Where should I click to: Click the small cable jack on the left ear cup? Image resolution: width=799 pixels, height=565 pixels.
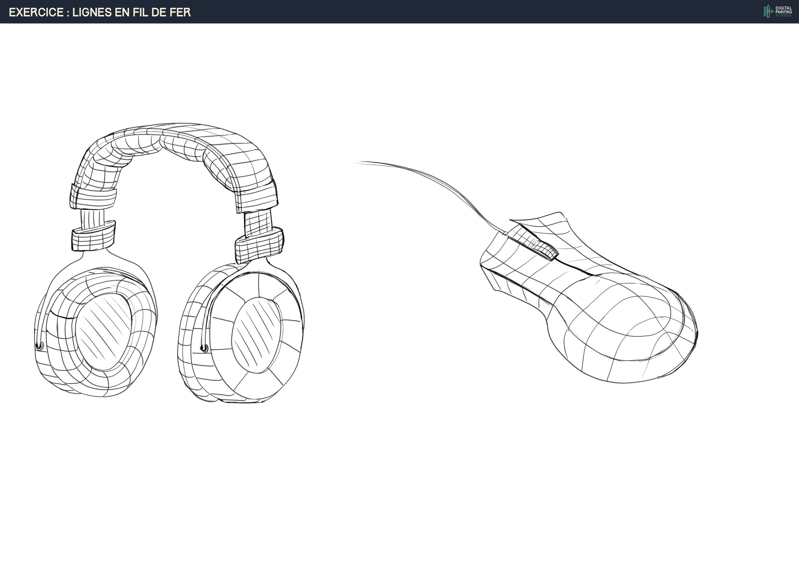[39, 346]
